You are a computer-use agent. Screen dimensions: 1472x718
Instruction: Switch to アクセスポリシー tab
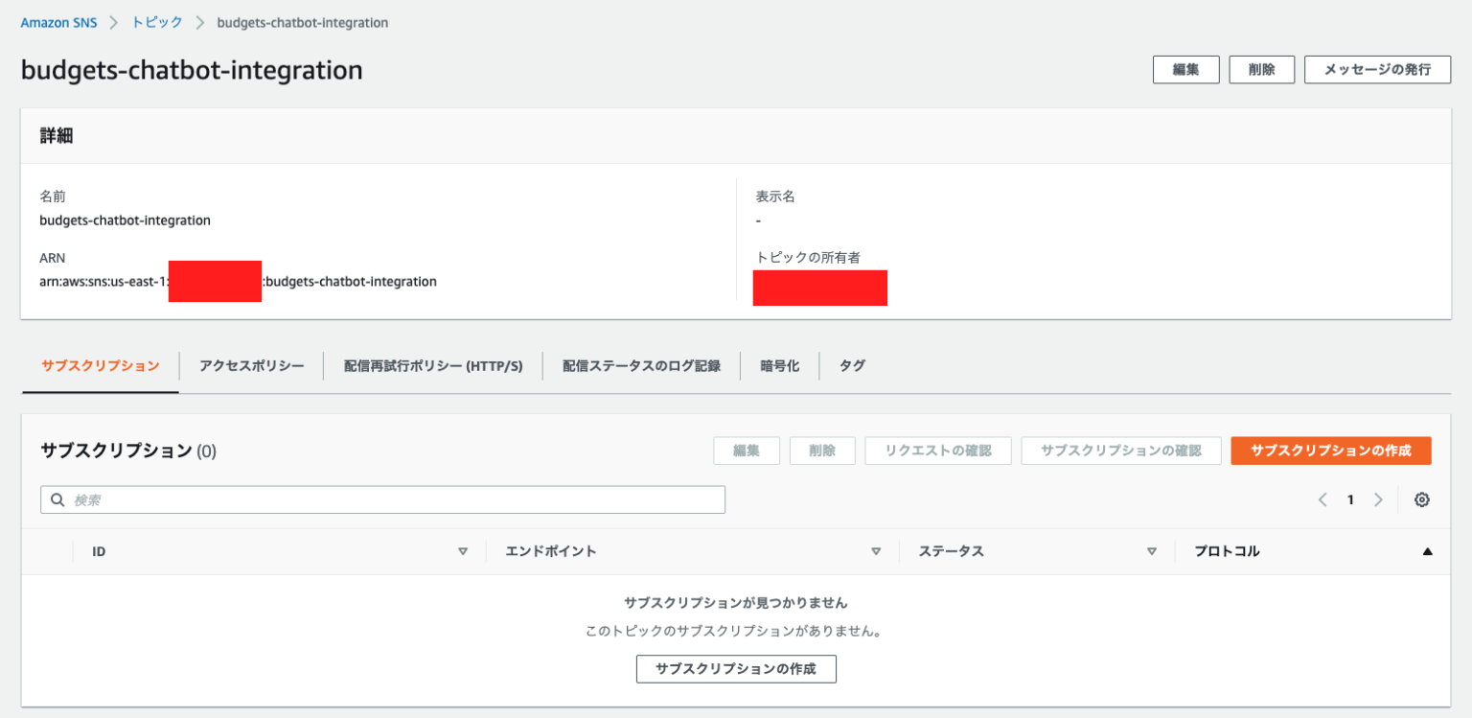point(252,365)
